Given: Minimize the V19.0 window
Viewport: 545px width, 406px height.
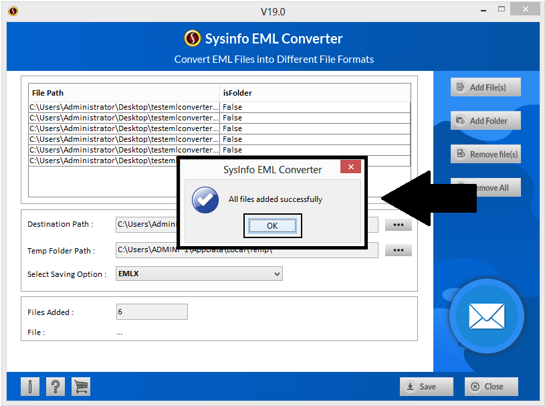Looking at the screenshot, I should point(483,11).
